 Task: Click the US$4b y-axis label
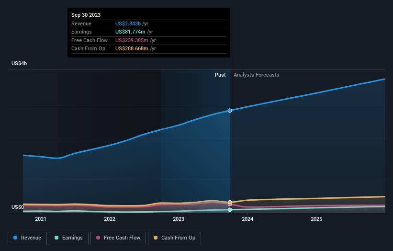pyautogui.click(x=19, y=63)
